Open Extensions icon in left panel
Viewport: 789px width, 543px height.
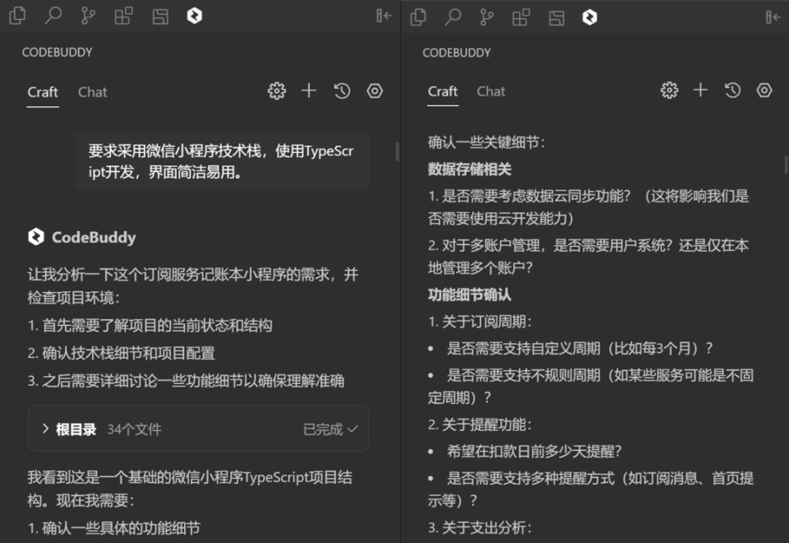(124, 16)
